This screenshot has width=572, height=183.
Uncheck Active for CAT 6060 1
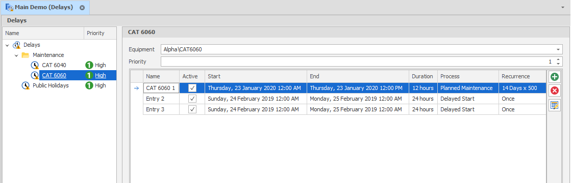[192, 88]
